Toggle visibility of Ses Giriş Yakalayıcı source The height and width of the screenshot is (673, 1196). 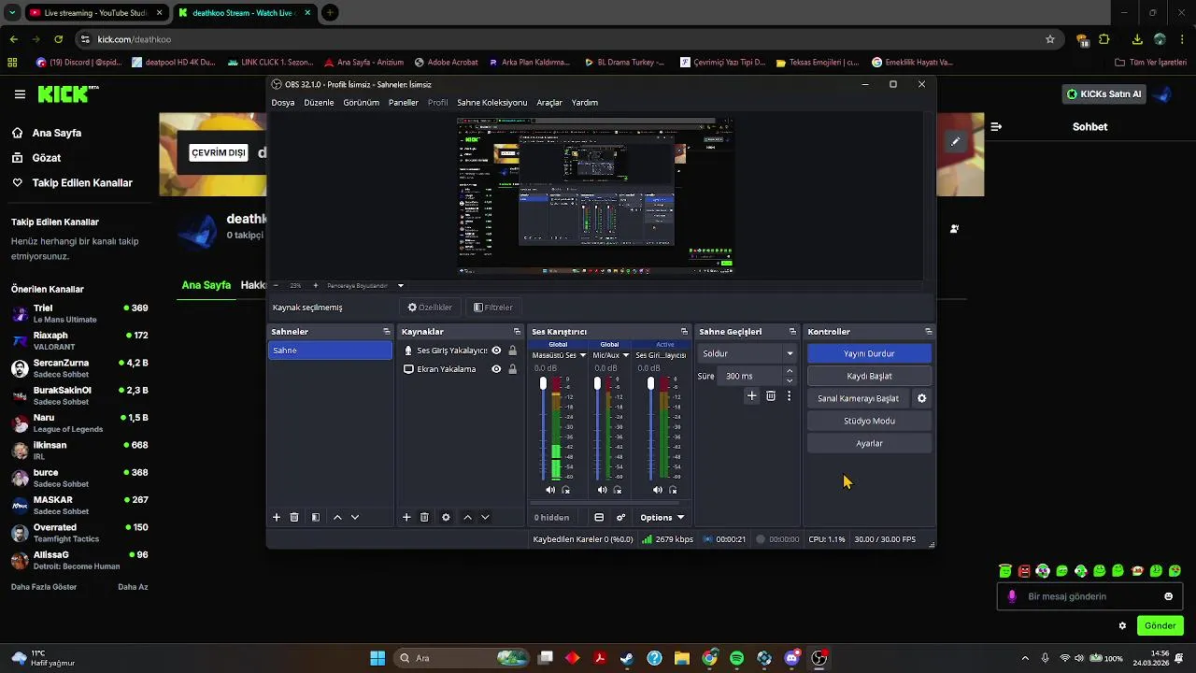[496, 351]
